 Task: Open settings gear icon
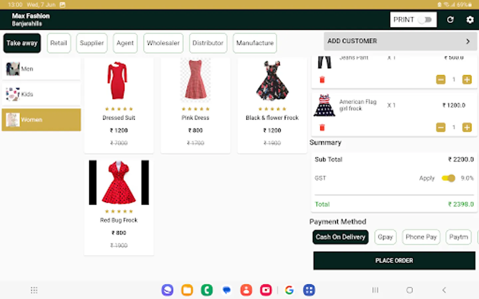click(x=470, y=20)
